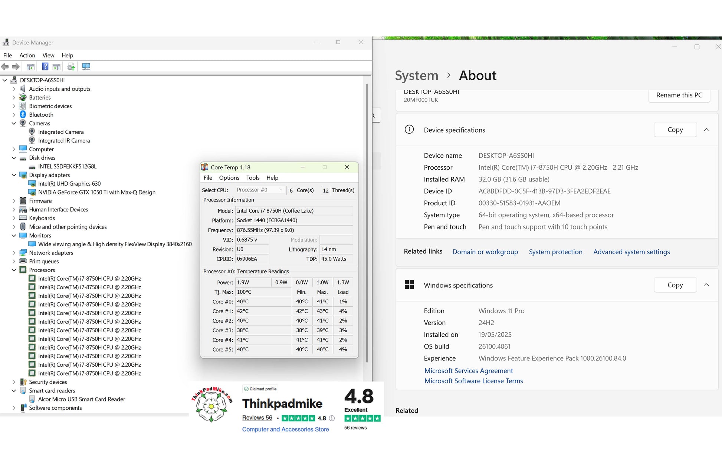Image resolution: width=722 pixels, height=453 pixels.
Task: Select Mice and other pointing devices
Action: pos(68,227)
